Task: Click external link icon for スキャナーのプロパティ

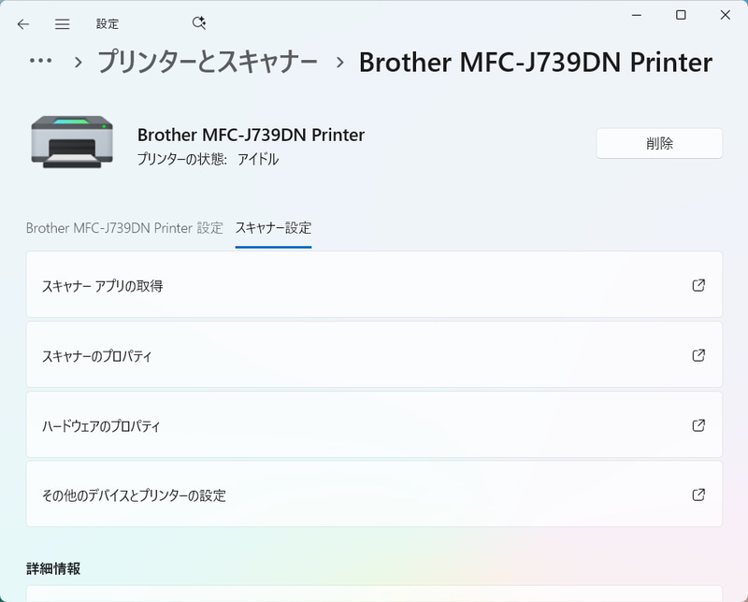Action: coord(698,355)
